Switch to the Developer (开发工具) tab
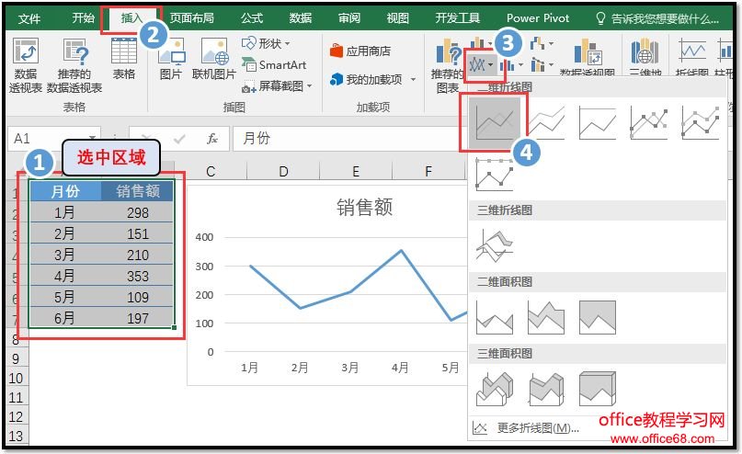This screenshot has width=742, height=454. click(x=457, y=18)
